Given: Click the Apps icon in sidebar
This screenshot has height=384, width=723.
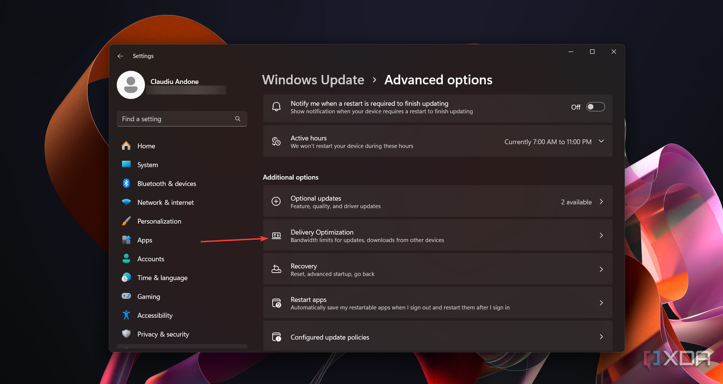Looking at the screenshot, I should pyautogui.click(x=126, y=240).
